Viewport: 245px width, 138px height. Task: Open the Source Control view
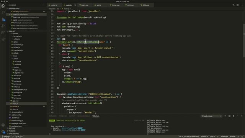3,19
